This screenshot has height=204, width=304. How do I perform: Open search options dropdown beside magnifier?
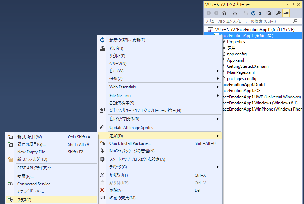pos(300,21)
